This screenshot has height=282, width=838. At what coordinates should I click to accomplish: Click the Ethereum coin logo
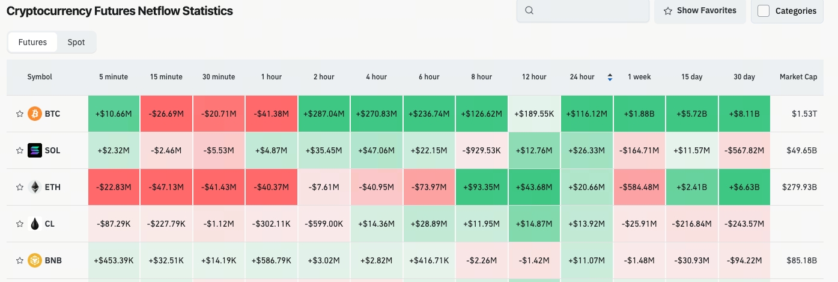(x=35, y=187)
